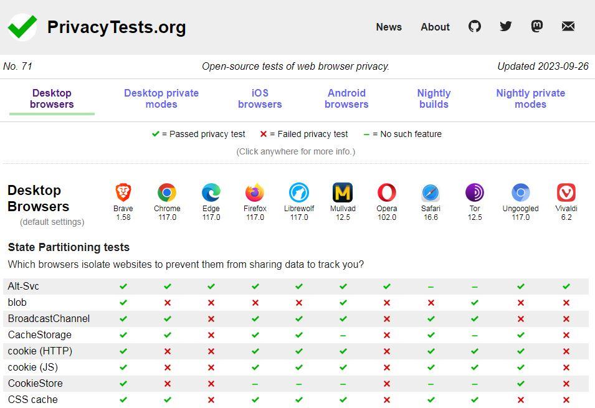Click Tor's blob passed checkmark
The image size is (595, 408).
475,303
